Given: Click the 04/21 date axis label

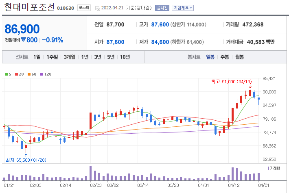Looking at the screenshot, I should [264, 185].
